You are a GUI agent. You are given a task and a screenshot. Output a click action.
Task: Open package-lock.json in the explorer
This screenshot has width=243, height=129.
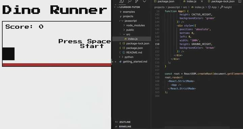coord(138,43)
